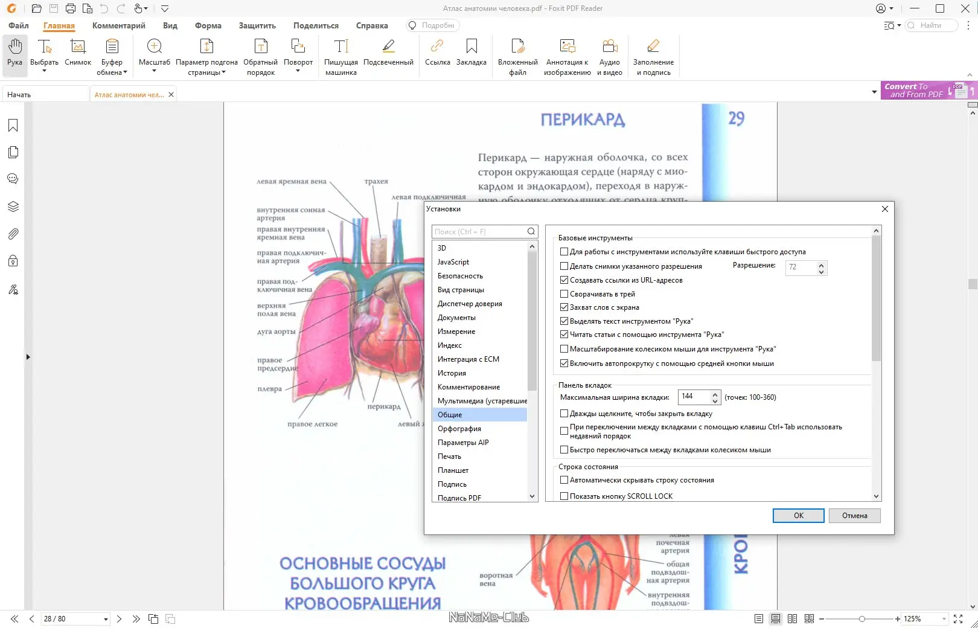Toggle Выделять текст инструментом "Рука"

(x=564, y=321)
